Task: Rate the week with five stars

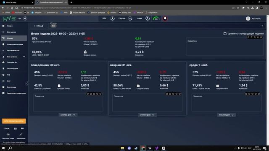Action: [261, 37]
